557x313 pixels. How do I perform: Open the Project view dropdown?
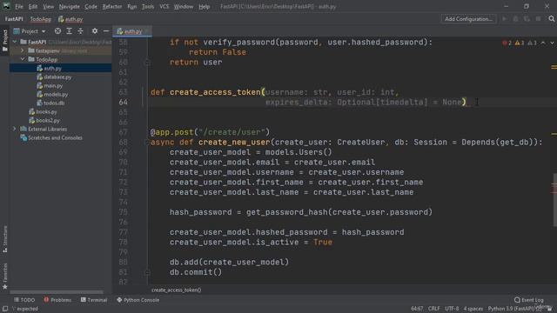[30, 31]
